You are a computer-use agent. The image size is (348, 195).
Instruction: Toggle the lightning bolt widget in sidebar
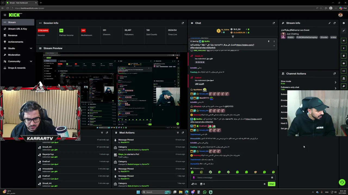344,48
